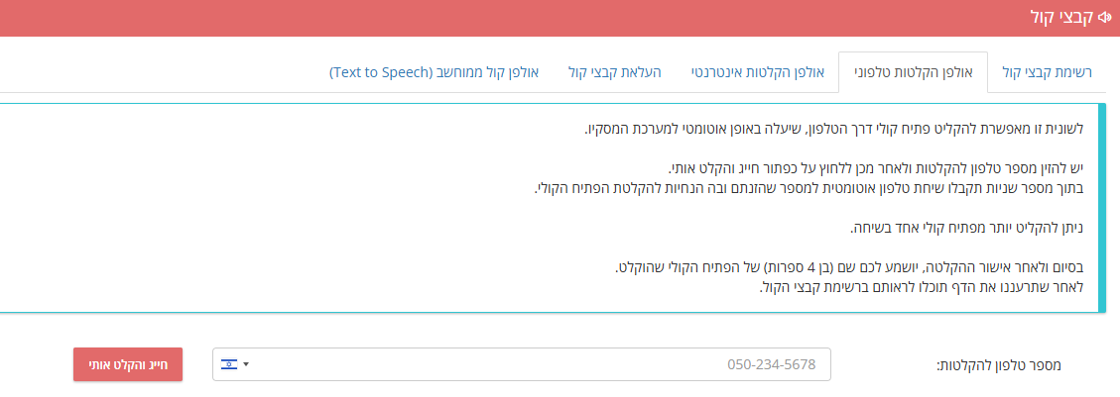Click the line ניתן להקליט יותר מפתיח קולי
This screenshot has height=397, width=1120.
(x=967, y=229)
